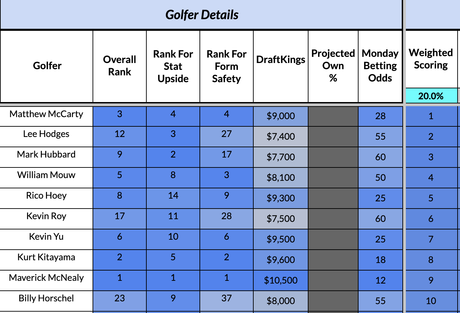Viewport: 460px width, 313px height.
Task: Select the Overall Rank column header
Action: coord(120,66)
